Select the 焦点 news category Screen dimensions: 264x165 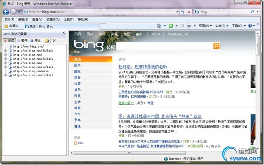[91, 59]
